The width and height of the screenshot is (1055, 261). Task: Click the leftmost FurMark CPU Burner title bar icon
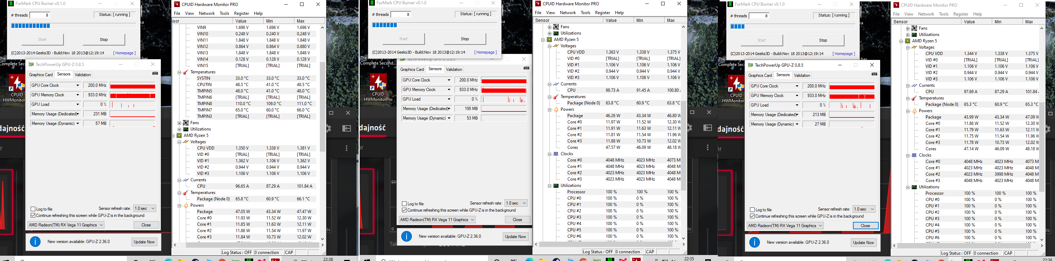point(11,4)
